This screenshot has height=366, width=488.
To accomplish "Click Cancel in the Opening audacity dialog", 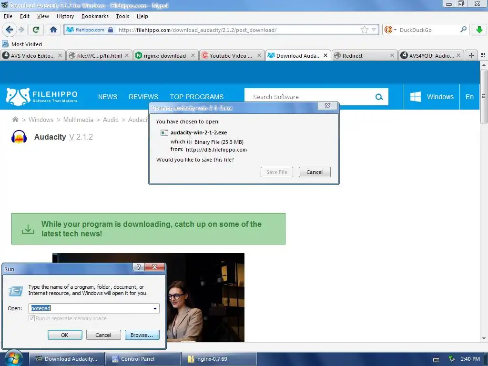I will 315,172.
